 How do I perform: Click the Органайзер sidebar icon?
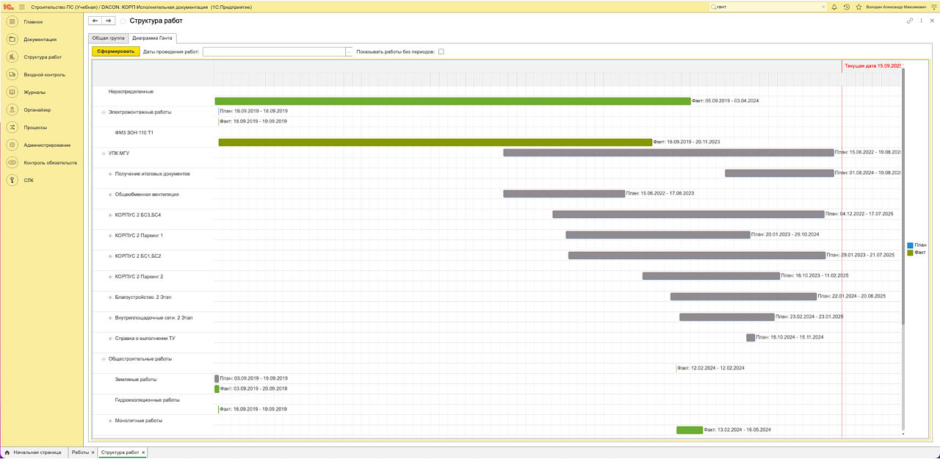click(x=12, y=110)
